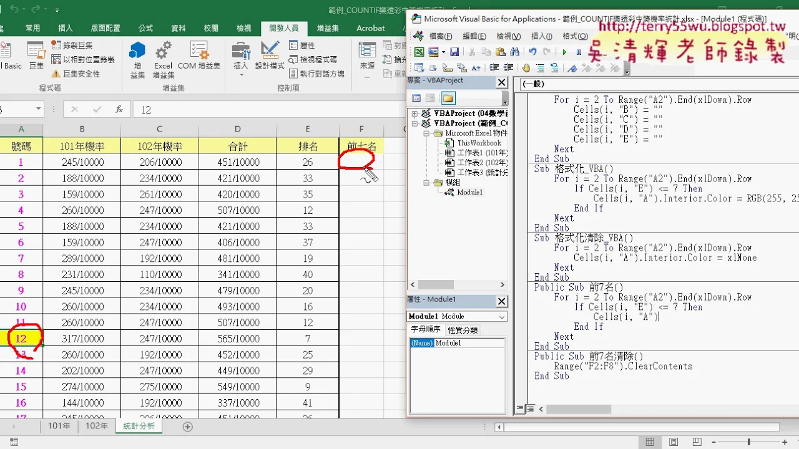Open Find with the binoculars icon
The image size is (799, 449).
pyautogui.click(x=515, y=52)
